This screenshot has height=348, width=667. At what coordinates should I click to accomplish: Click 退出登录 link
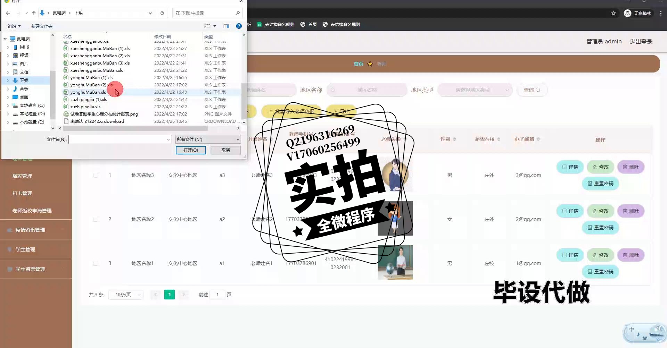tap(641, 41)
